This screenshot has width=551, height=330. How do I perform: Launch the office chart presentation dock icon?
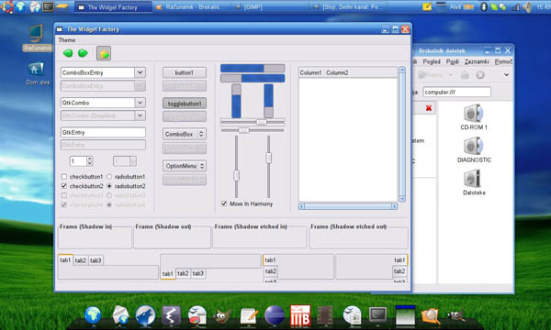197,315
